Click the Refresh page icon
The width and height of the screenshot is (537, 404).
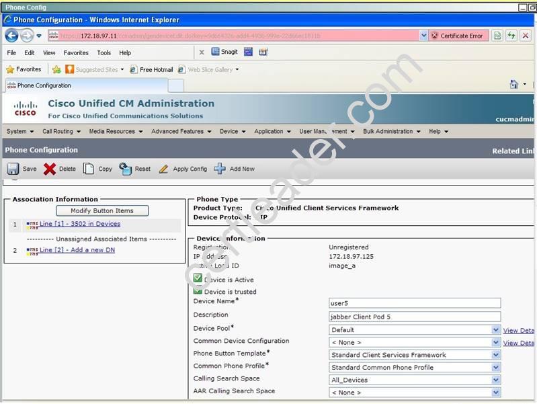tap(511, 36)
